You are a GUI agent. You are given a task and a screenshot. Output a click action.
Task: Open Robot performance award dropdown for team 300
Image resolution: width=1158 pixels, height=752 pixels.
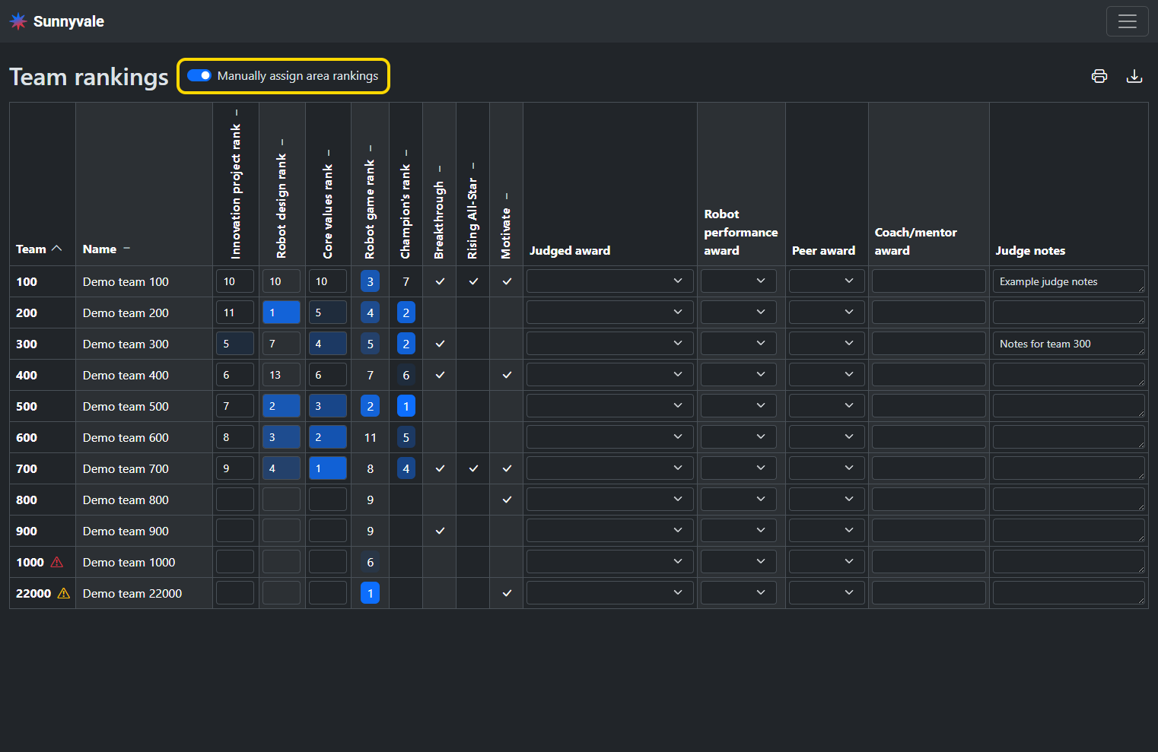tap(738, 344)
